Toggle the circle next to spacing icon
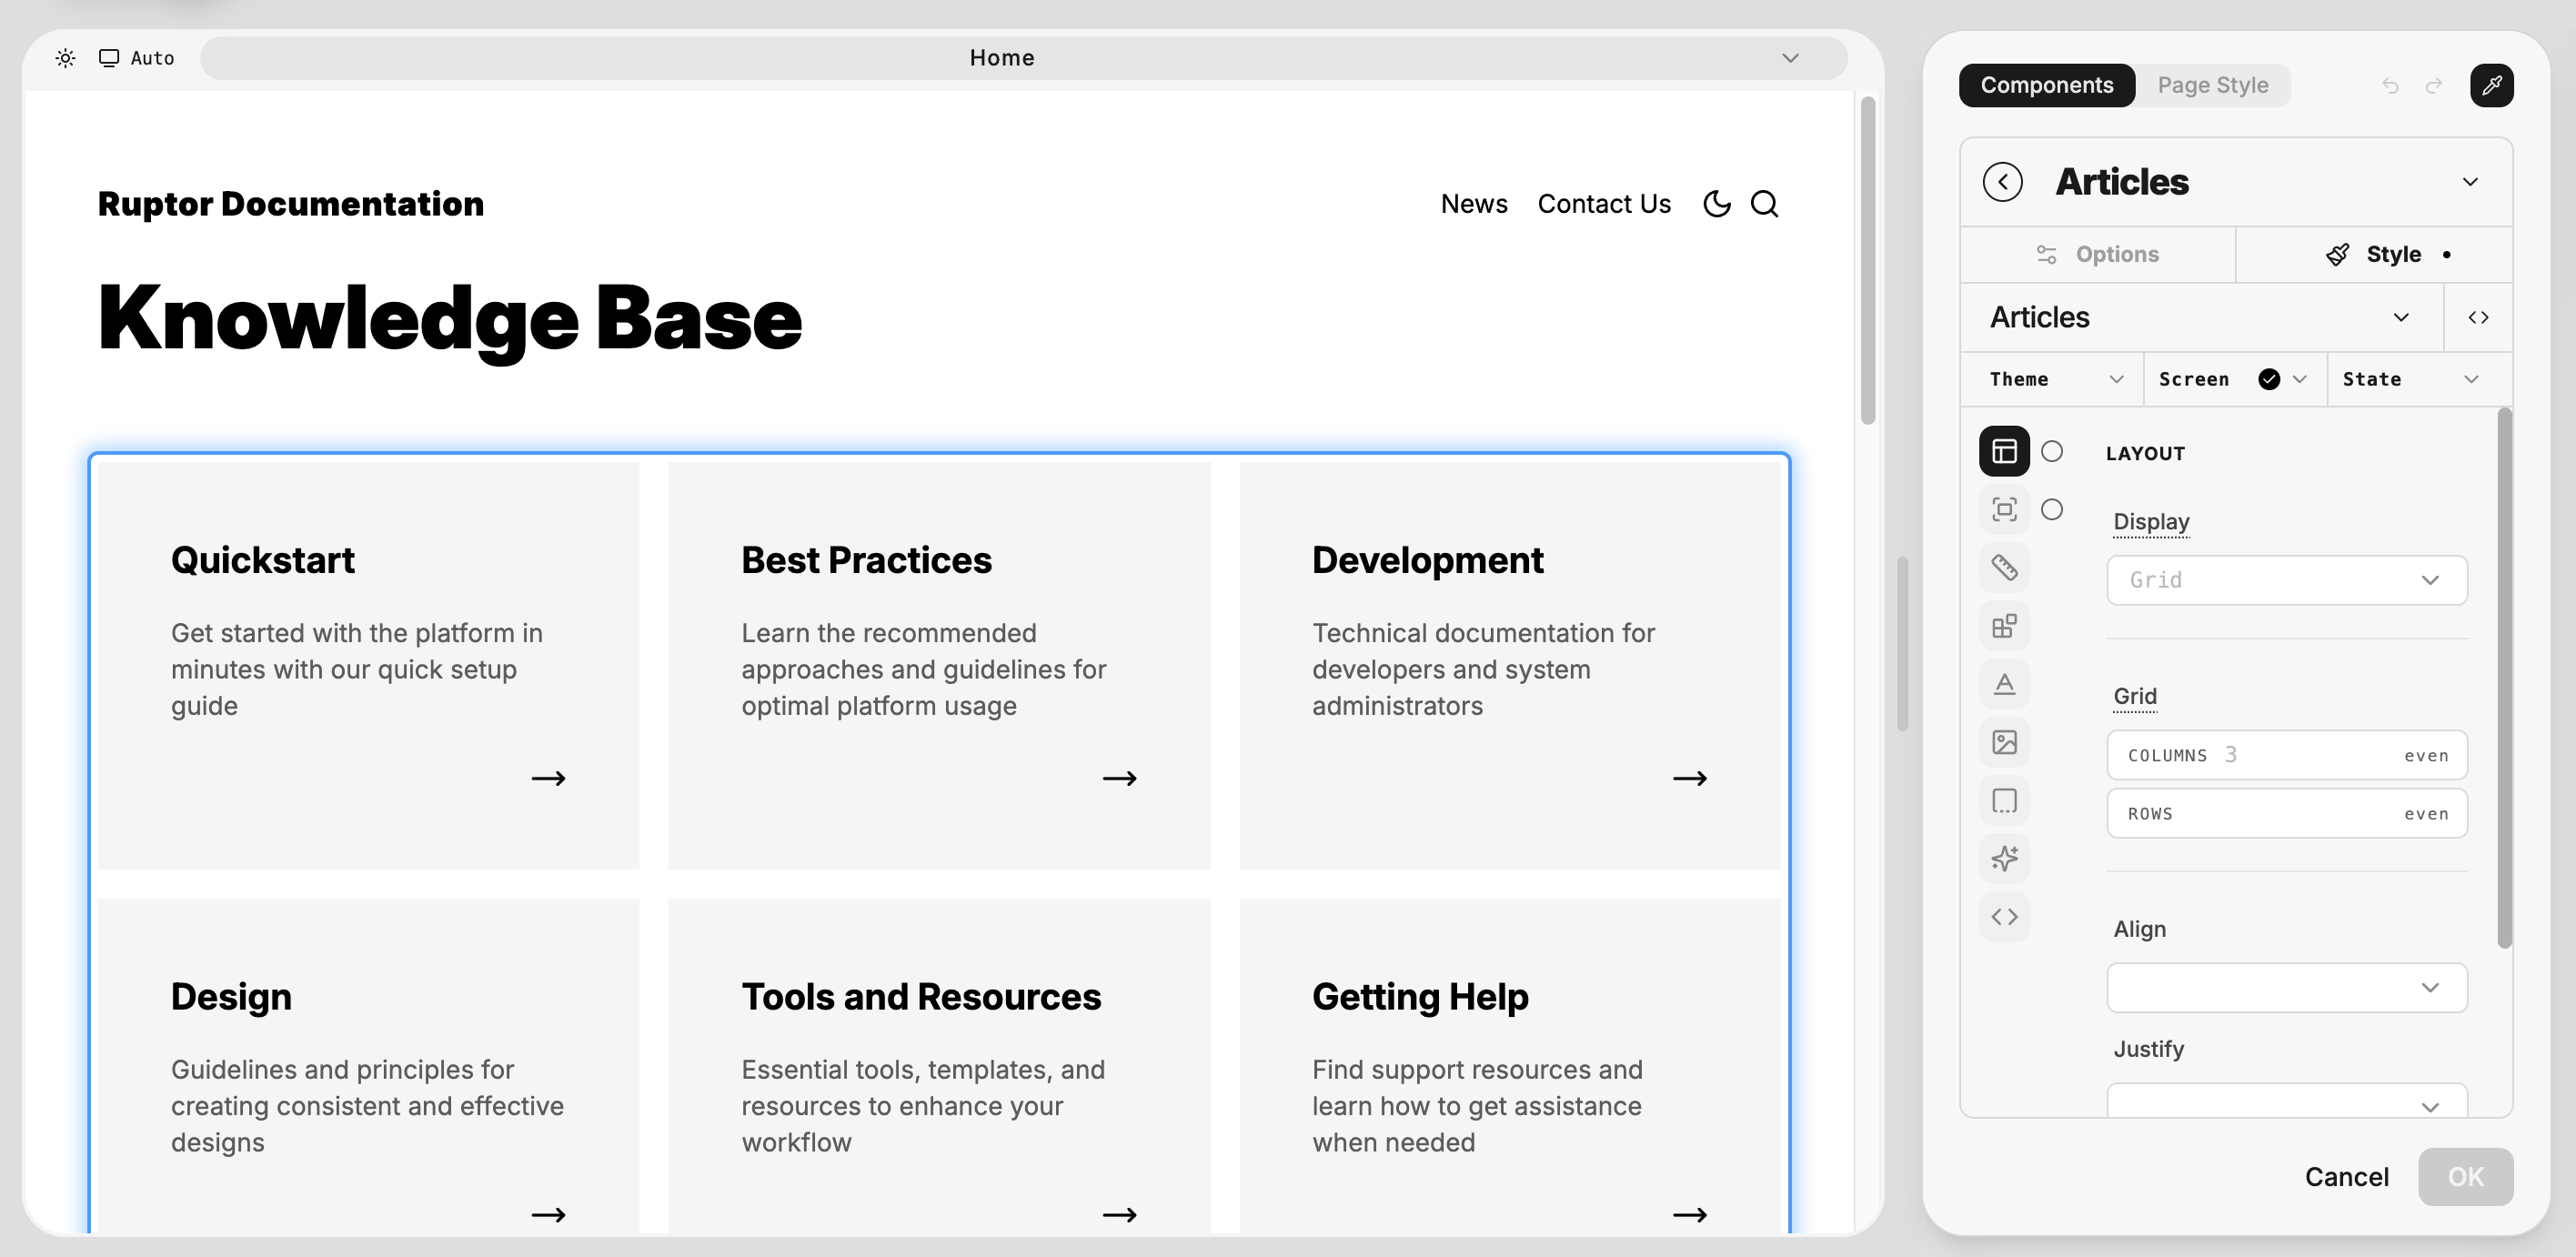Viewport: 2576px width, 1257px height. tap(2051, 510)
